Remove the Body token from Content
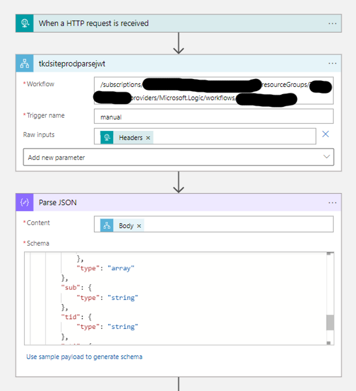Viewport: 356px width, 391px height. pyautogui.click(x=139, y=226)
